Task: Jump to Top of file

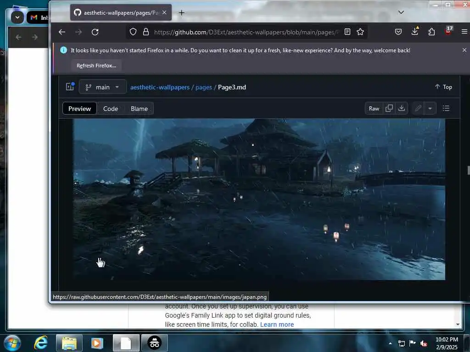Action: coord(443,87)
